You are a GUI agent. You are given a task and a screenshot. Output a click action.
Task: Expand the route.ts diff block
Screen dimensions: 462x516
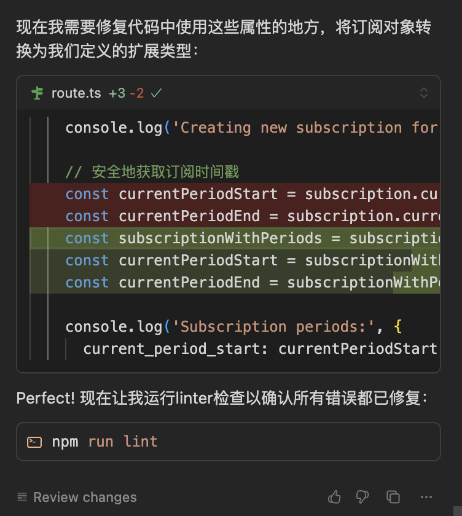point(424,93)
